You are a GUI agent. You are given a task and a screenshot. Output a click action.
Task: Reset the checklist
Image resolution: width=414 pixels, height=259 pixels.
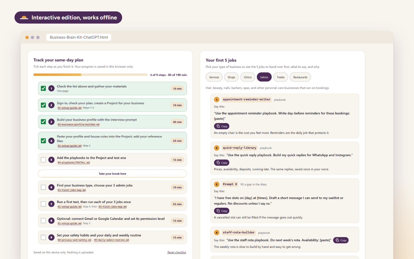coord(177,252)
